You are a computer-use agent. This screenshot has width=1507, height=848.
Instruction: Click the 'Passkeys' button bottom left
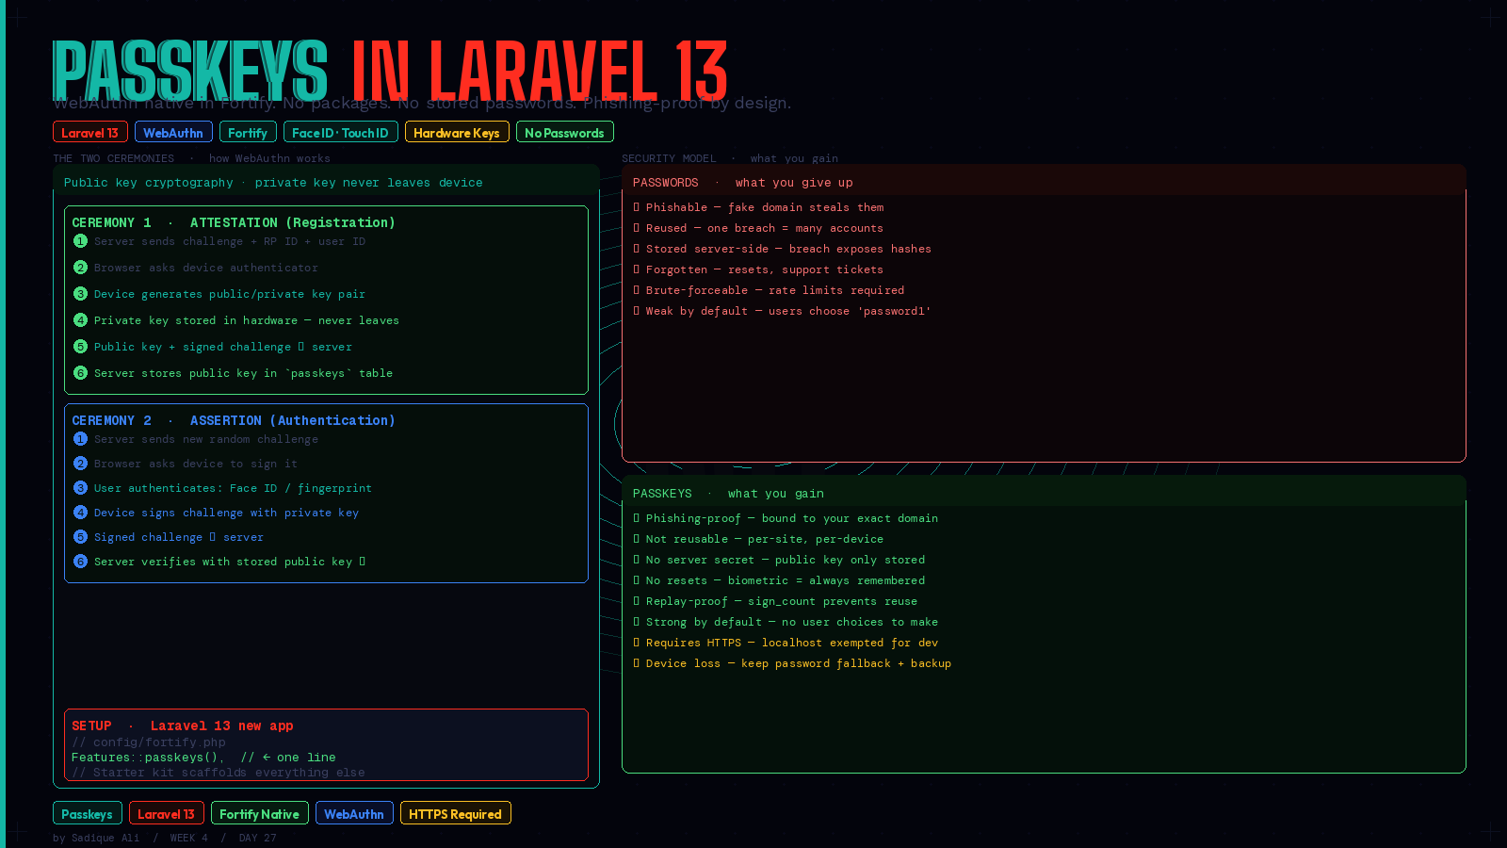(x=86, y=812)
